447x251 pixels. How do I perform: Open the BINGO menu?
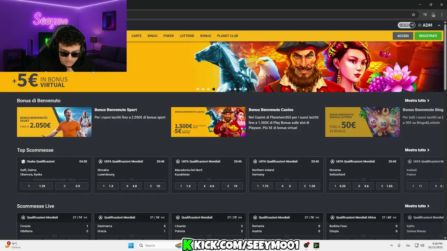[x=152, y=36]
